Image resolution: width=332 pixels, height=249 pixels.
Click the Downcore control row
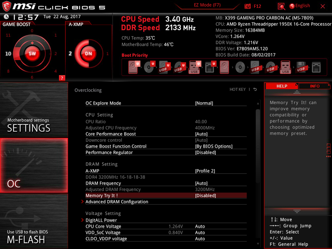pos(166,140)
